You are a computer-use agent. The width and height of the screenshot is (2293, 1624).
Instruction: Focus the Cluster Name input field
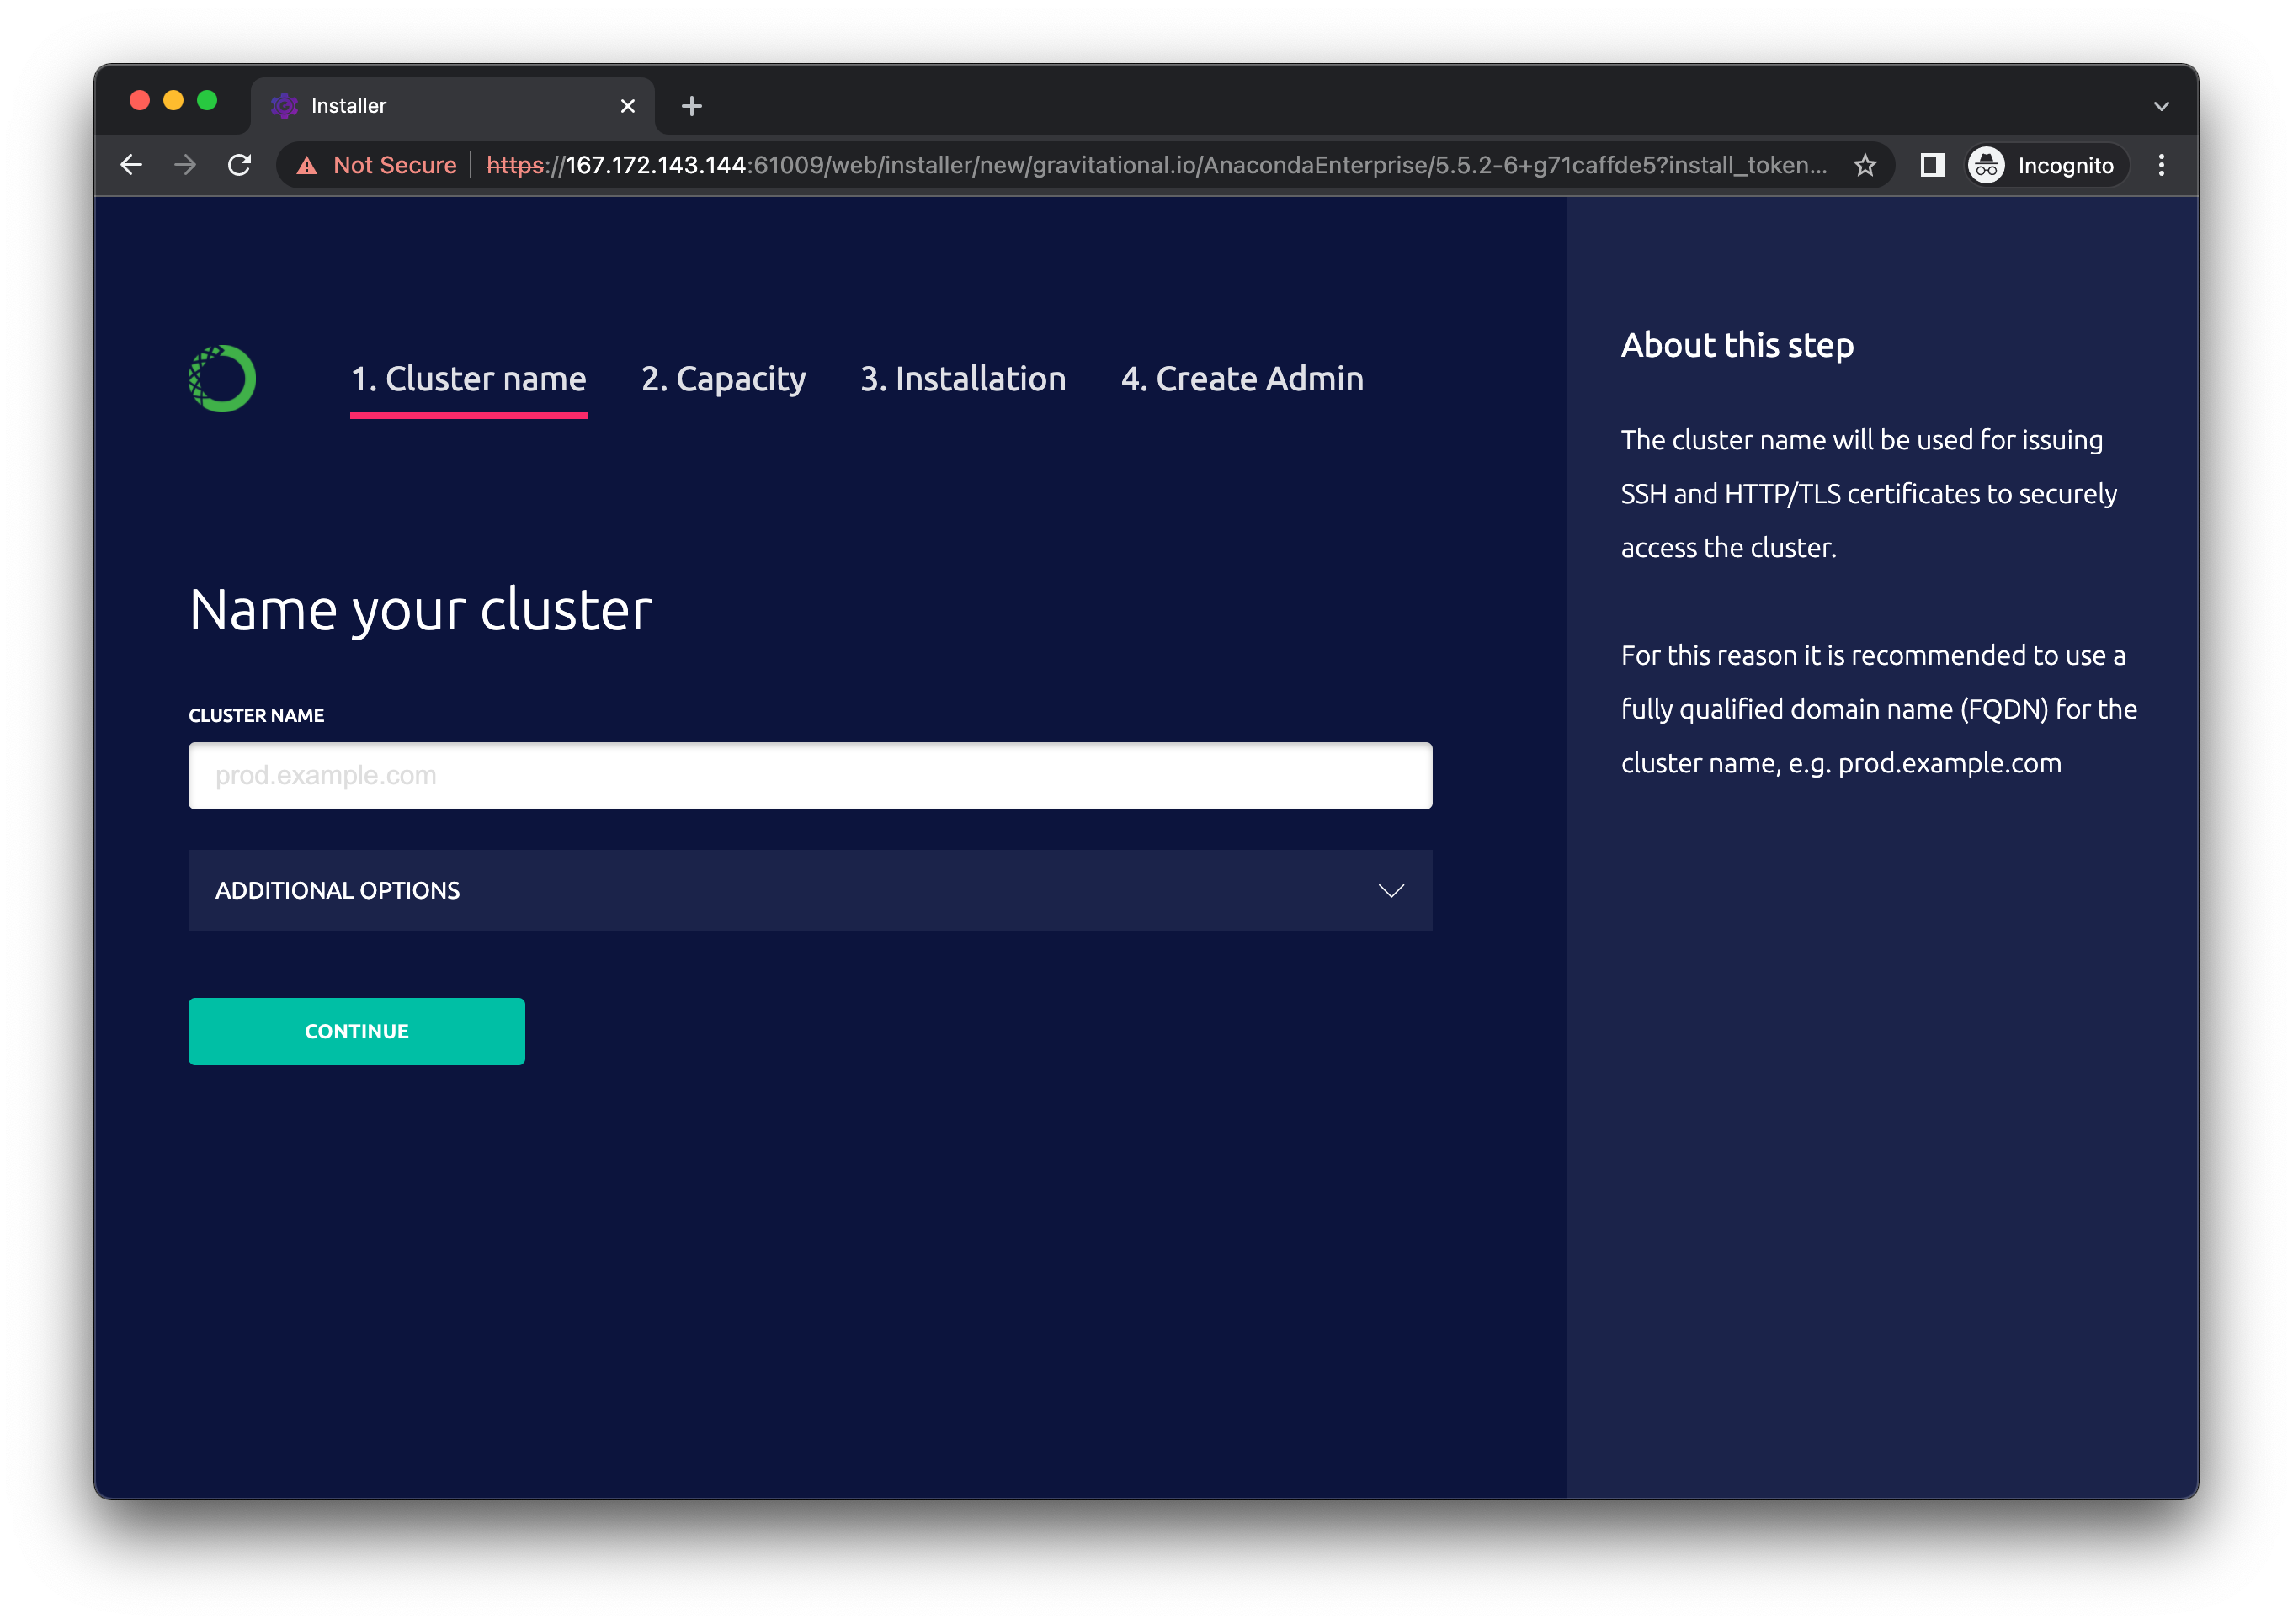[809, 775]
